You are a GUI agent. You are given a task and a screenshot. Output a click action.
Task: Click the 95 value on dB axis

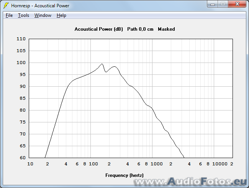click(23, 74)
